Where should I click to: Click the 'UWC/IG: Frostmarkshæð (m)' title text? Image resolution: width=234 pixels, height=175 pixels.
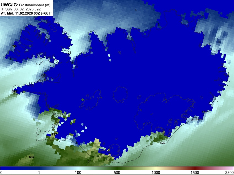click(26, 5)
